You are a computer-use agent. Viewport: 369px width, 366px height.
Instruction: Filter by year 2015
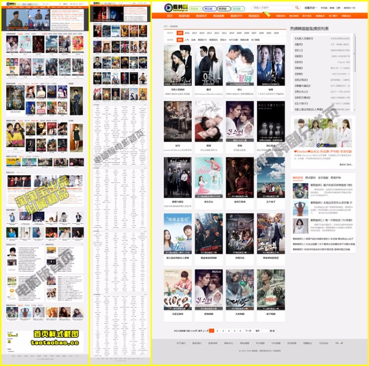coord(194,33)
